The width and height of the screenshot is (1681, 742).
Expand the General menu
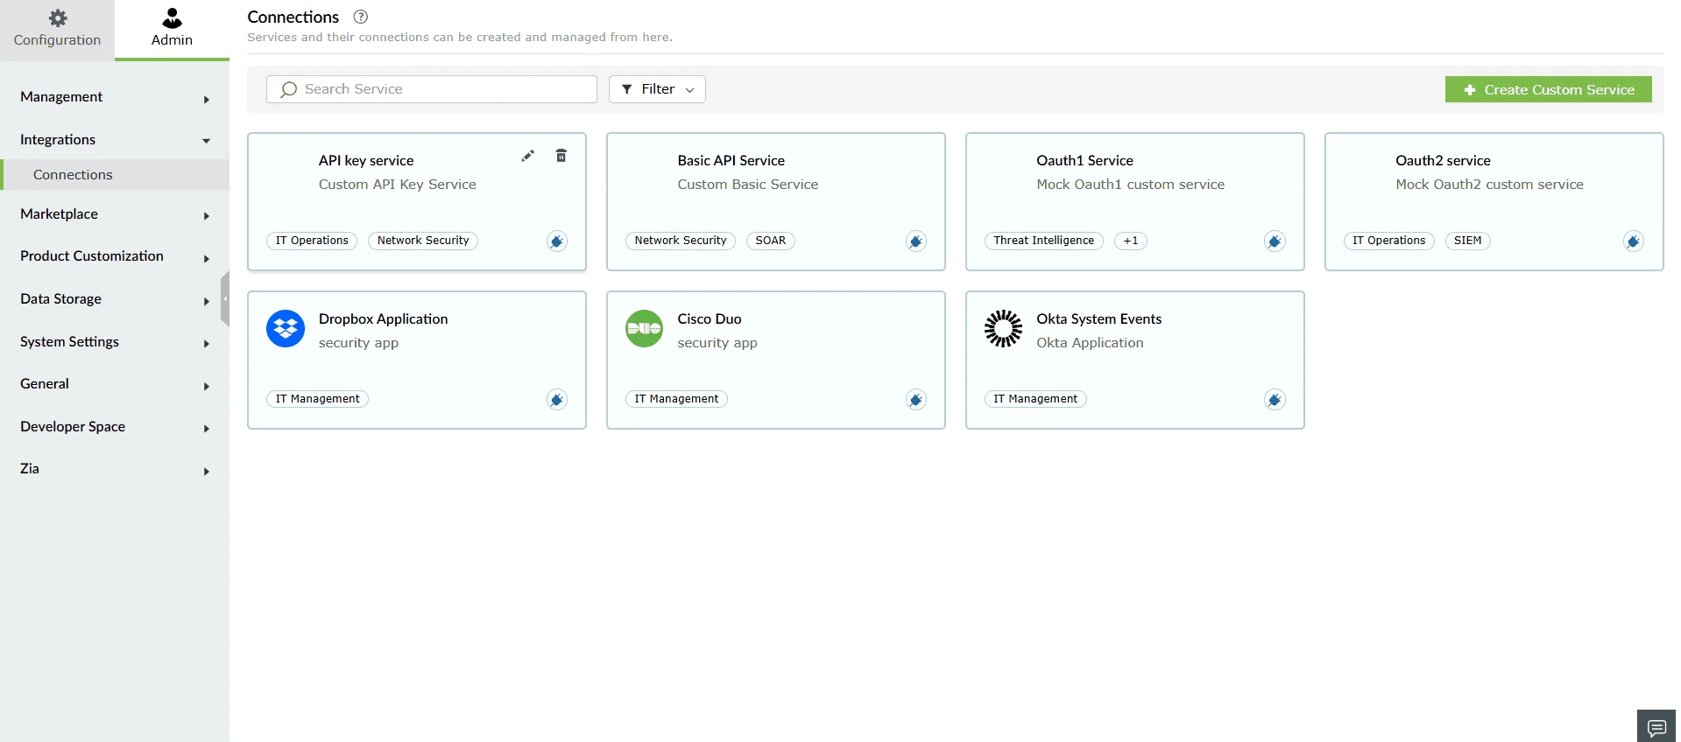pyautogui.click(x=115, y=384)
